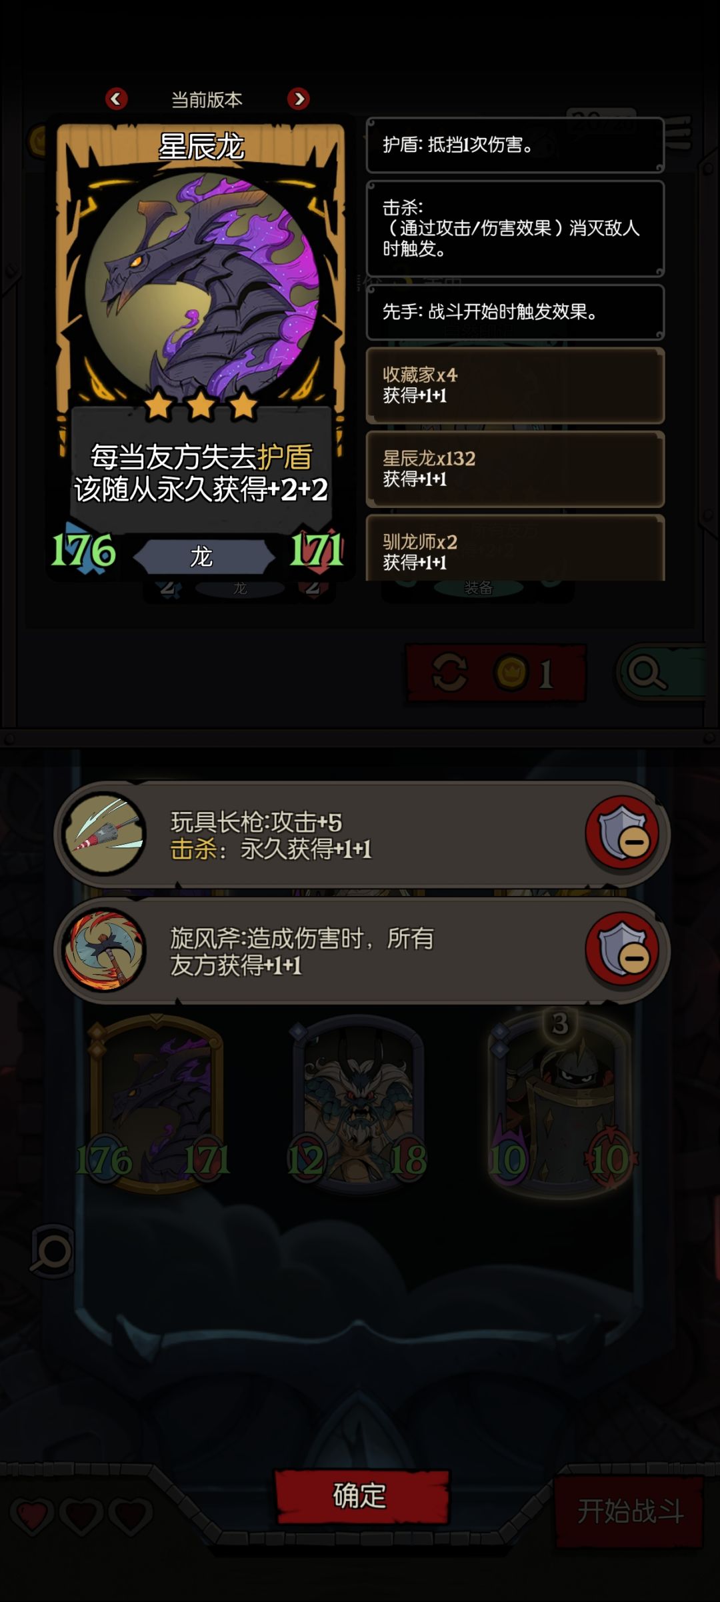The image size is (720, 1602).
Task: Open the 先手 keyword explanation box
Action: (515, 312)
